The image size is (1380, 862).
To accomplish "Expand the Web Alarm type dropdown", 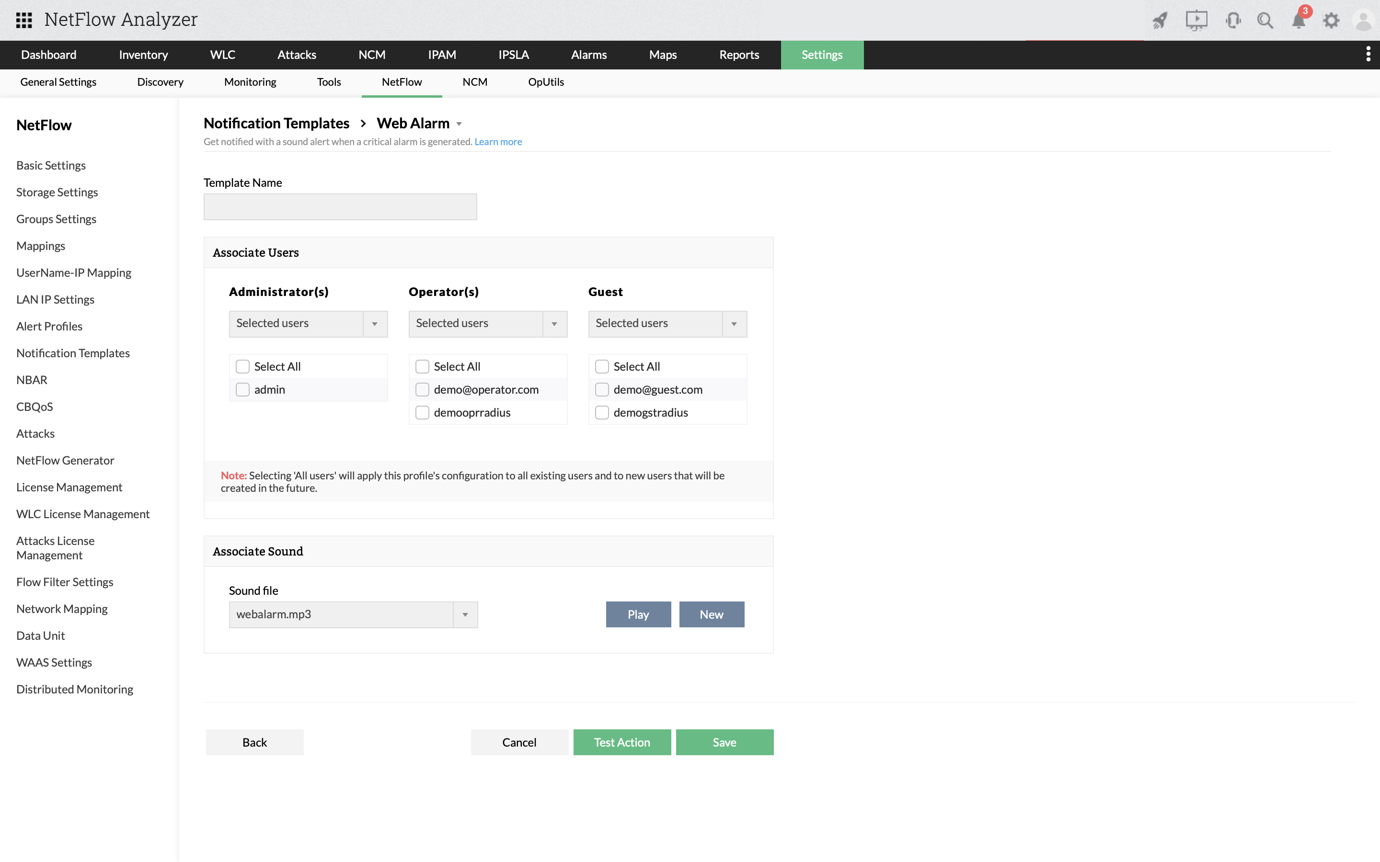I will (x=459, y=124).
